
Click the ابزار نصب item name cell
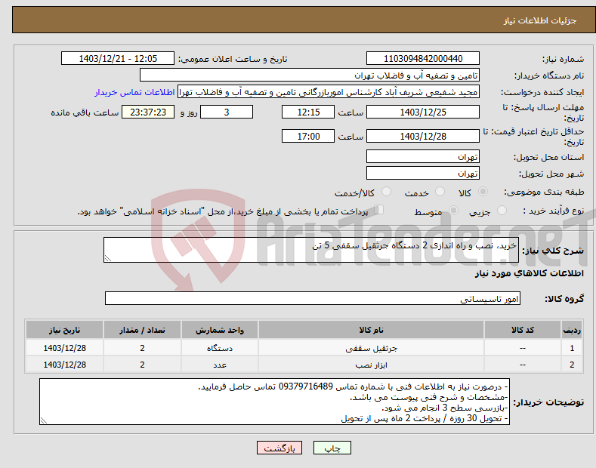click(x=371, y=365)
